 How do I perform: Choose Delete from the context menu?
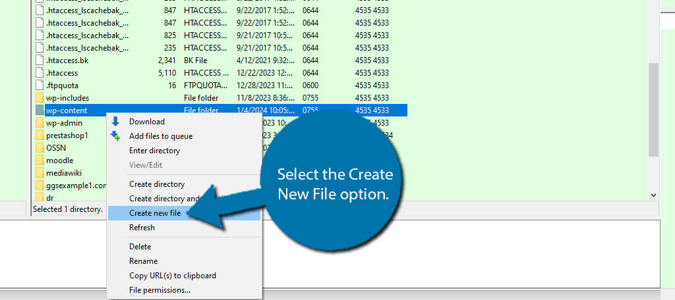(140, 247)
